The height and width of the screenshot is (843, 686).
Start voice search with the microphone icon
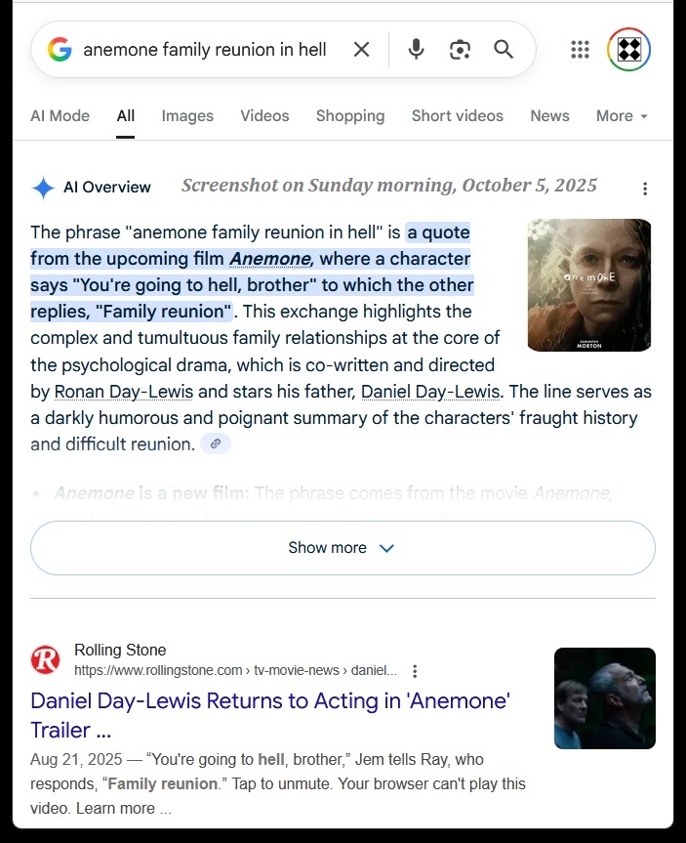click(416, 50)
